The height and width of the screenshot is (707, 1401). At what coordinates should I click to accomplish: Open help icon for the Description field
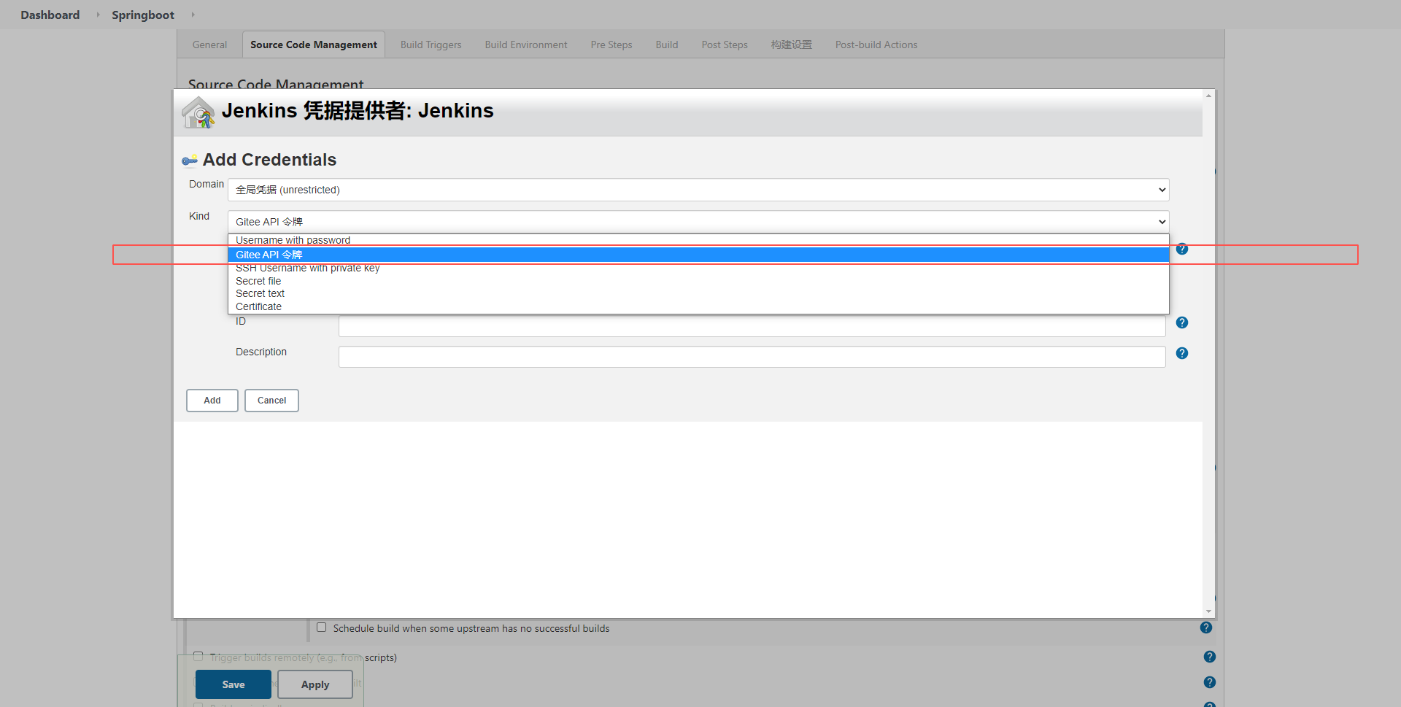[x=1182, y=353]
